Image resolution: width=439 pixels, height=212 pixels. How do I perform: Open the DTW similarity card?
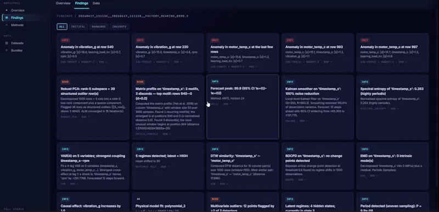243,166
